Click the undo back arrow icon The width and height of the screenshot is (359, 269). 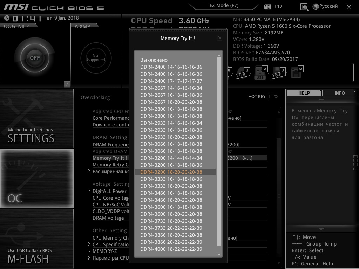276,97
